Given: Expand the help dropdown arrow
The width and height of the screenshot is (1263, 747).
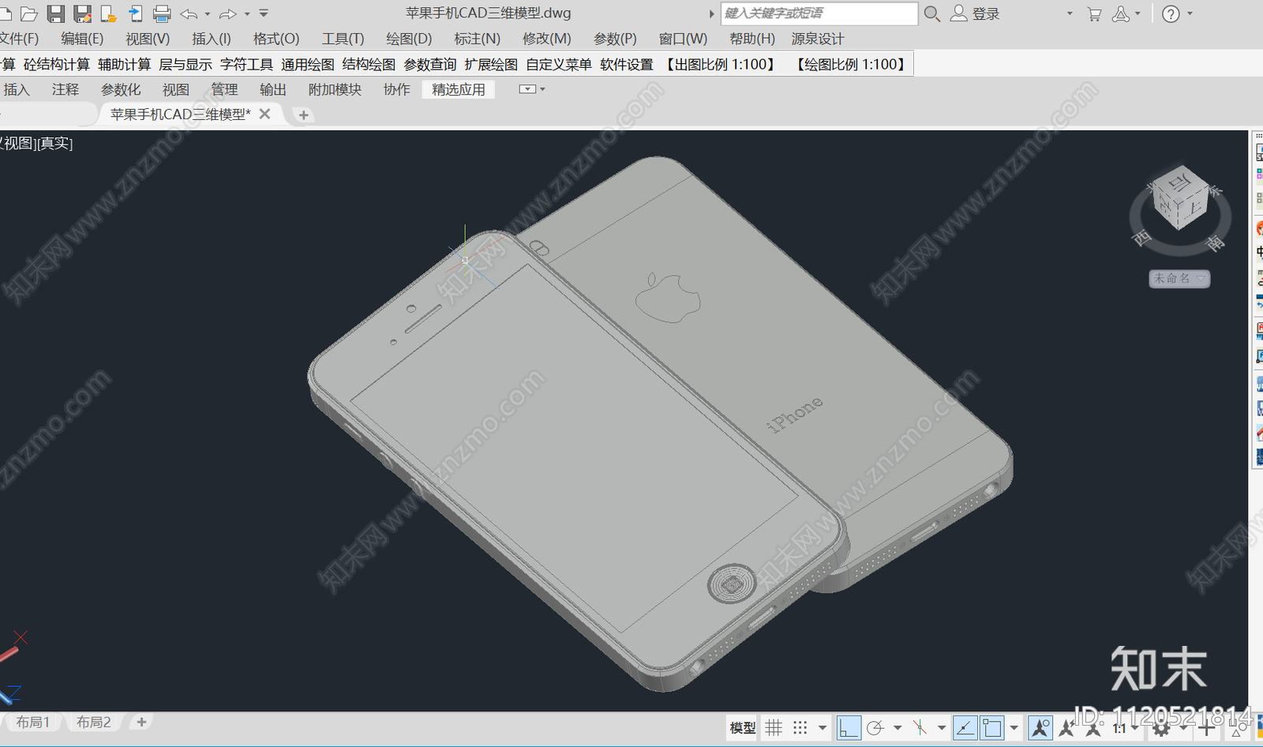Looking at the screenshot, I should (x=1190, y=13).
